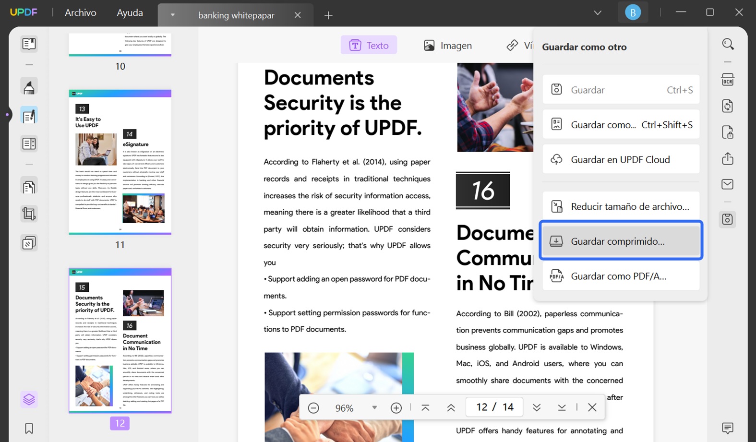Go to the next page
Screen dimensions: 756x442
[x=537, y=408]
